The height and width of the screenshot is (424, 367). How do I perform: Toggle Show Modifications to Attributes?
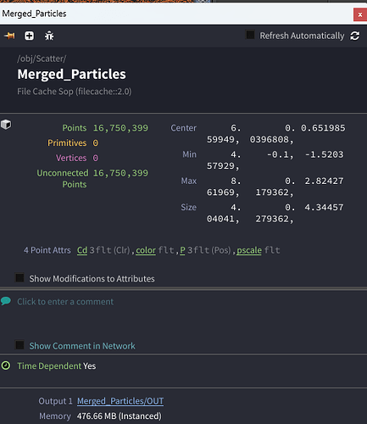19,278
